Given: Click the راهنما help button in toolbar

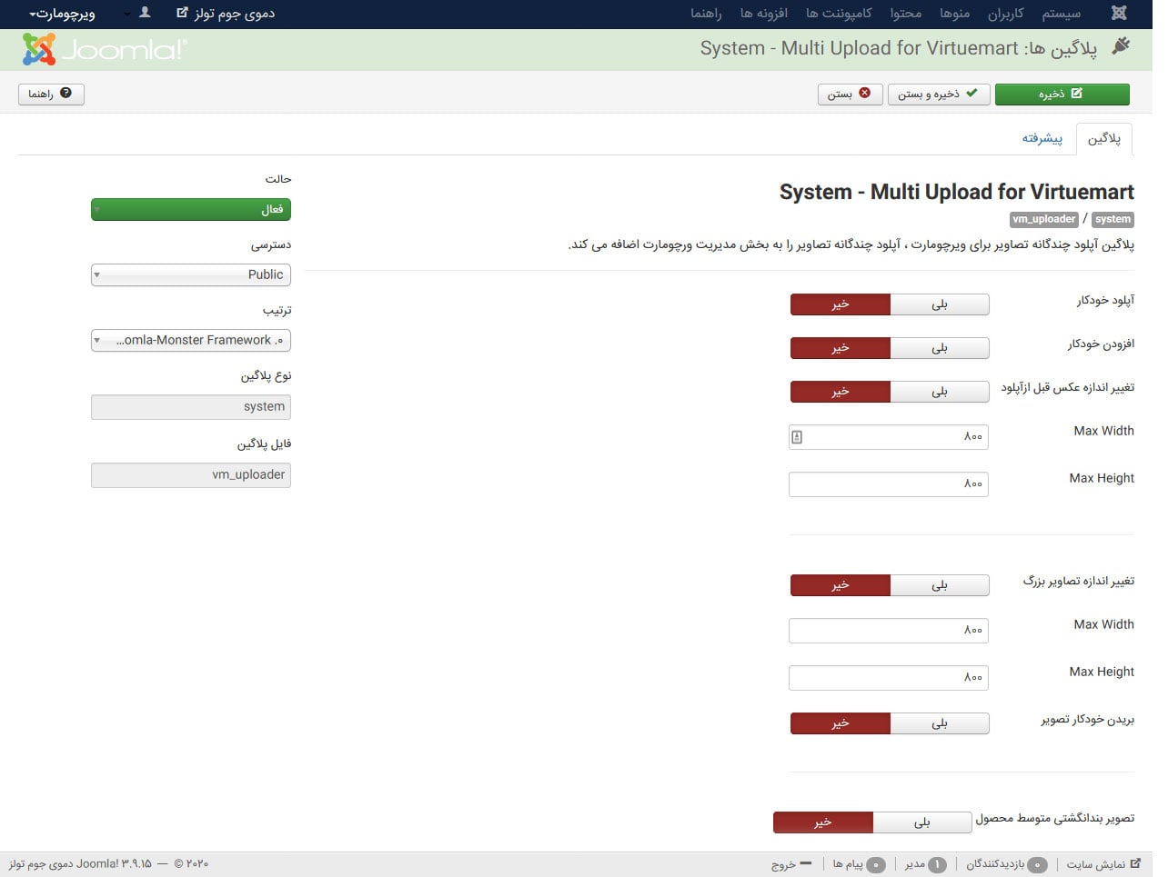Looking at the screenshot, I should [51, 95].
